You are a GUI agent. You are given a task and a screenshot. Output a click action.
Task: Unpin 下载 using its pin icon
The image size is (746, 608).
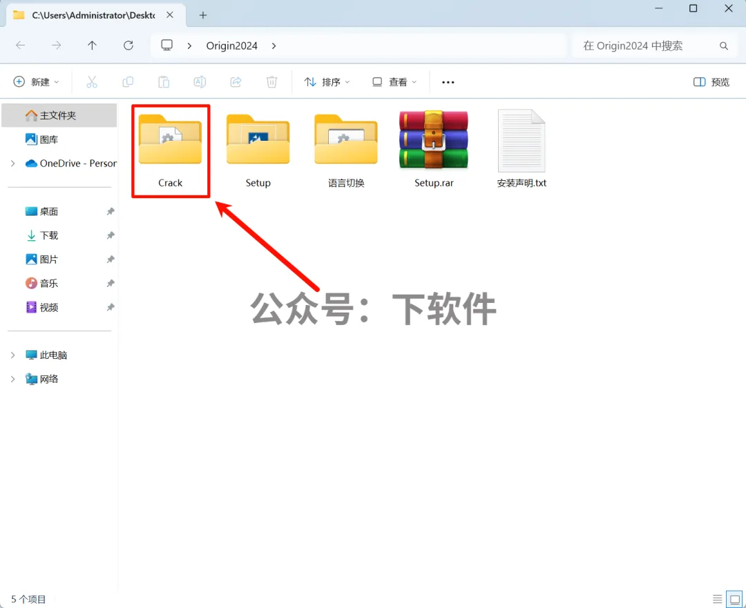click(x=111, y=235)
